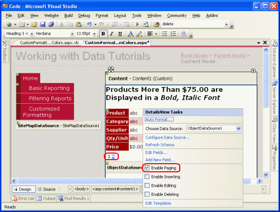The height and width of the screenshot is (212, 280).
Task: Uncheck the Enable Paging checkbox
Action: 147,168
